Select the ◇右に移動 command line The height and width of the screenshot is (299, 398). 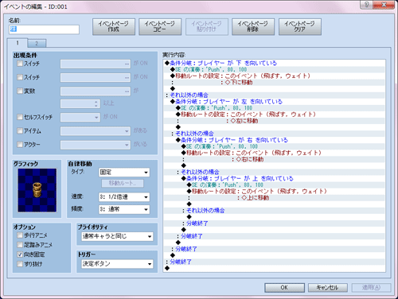[x=274, y=159]
